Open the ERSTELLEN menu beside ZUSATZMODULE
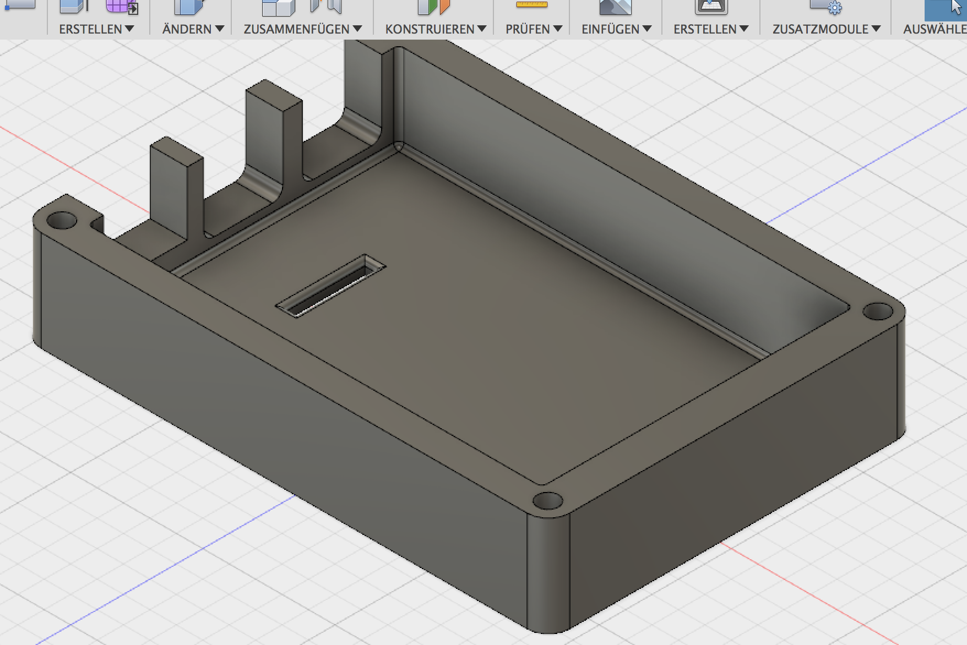Image resolution: width=967 pixels, height=645 pixels. (711, 29)
